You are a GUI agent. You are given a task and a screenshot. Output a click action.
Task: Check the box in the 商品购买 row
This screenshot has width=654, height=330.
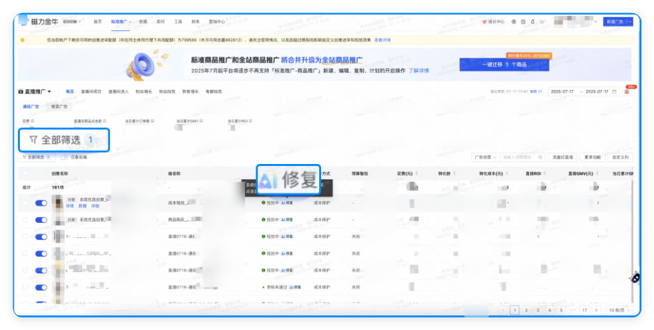point(25,220)
